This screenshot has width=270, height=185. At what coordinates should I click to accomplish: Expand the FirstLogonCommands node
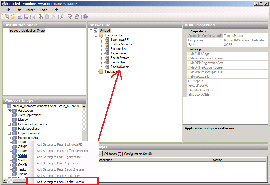click(x=9, y=124)
